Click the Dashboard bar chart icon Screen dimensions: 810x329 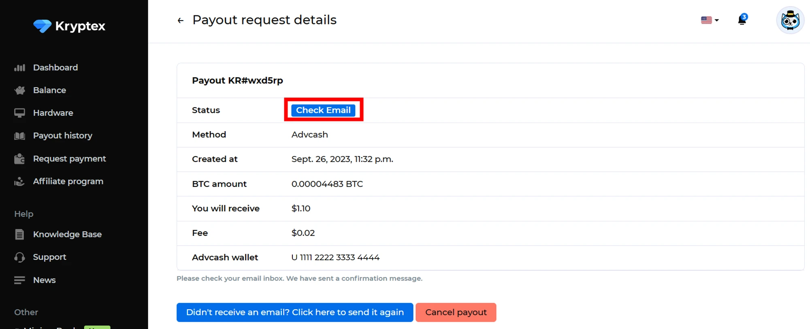19,68
